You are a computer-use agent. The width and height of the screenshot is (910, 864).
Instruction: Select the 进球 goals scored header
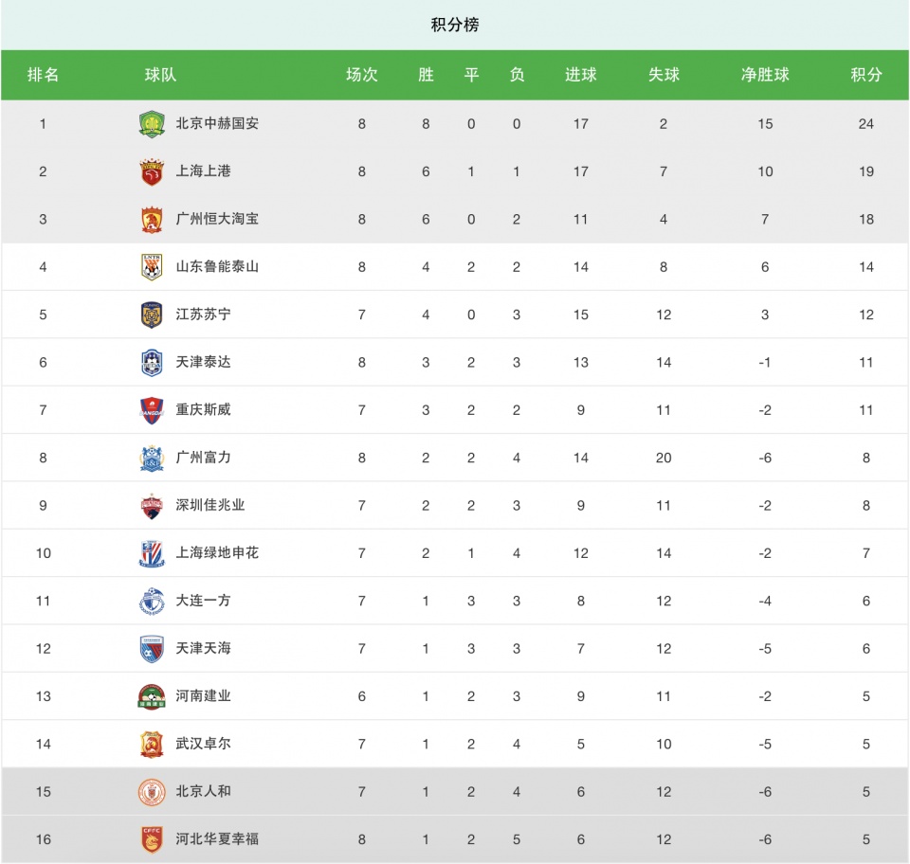[580, 75]
